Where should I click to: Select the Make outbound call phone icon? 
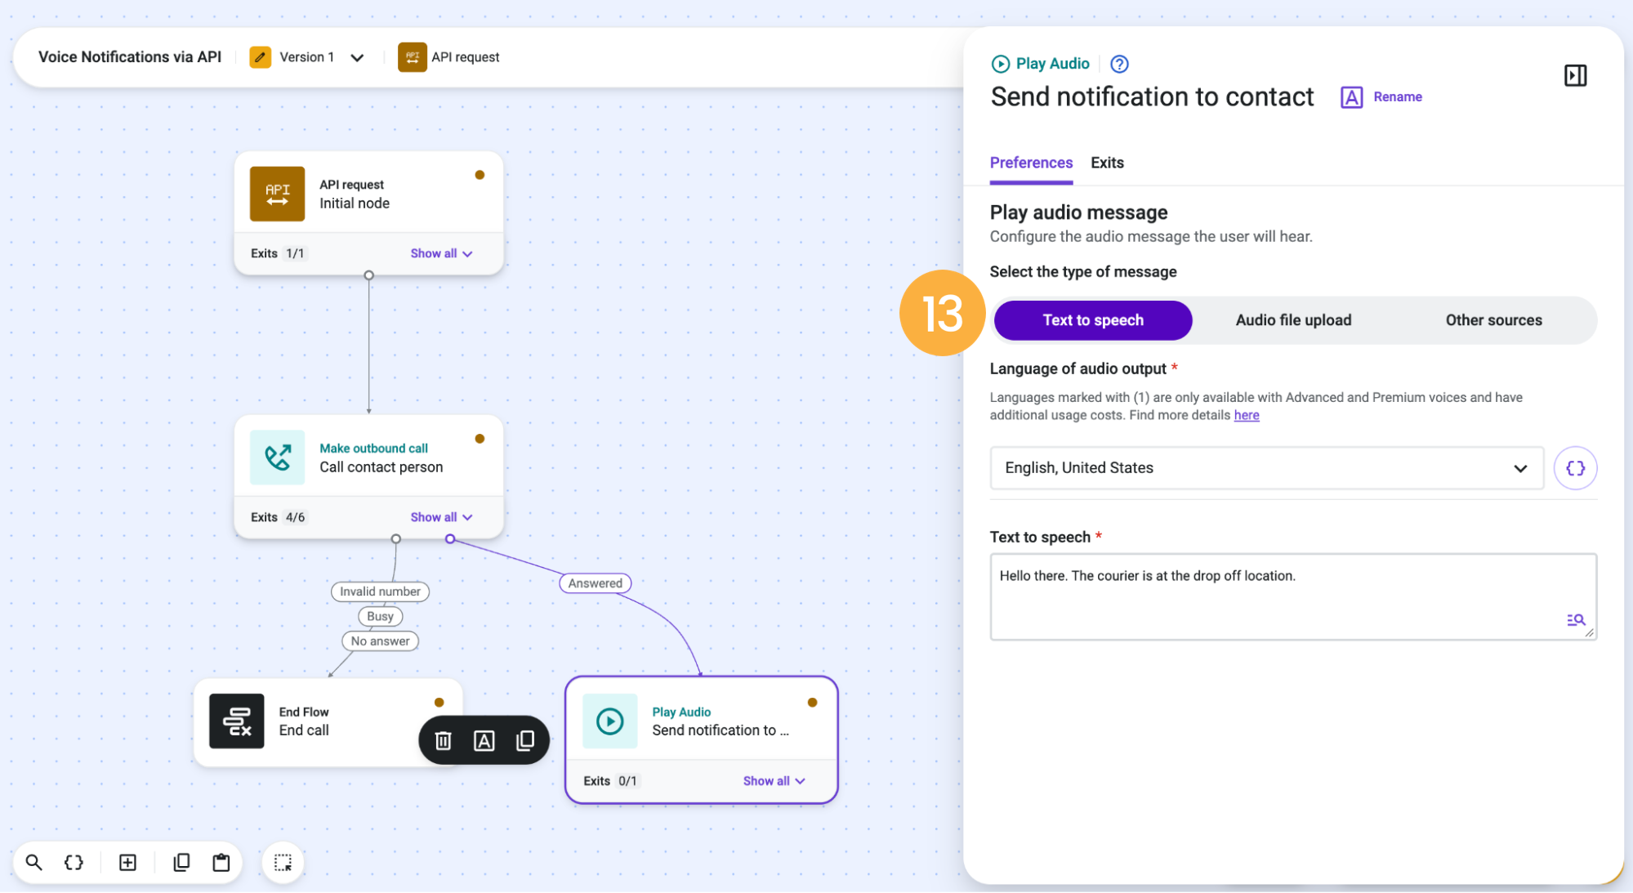coord(277,457)
